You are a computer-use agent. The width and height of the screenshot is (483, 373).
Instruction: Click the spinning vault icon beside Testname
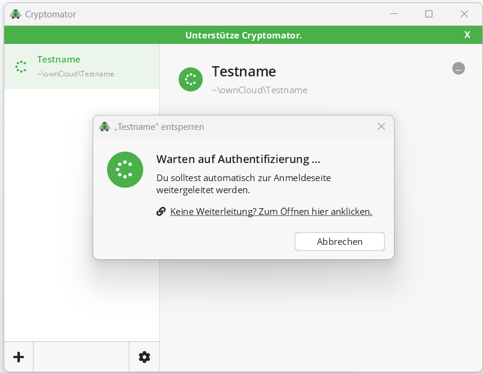[20, 66]
